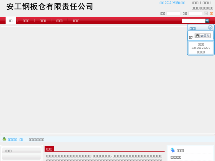Viewport: 215px width, 161px height.
Task: Focus the password field beside the login button
Action: point(195,13)
